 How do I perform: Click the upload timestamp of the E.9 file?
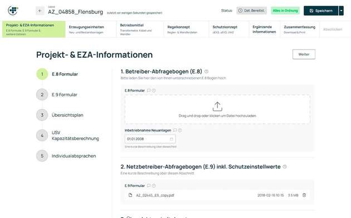click(x=270, y=195)
